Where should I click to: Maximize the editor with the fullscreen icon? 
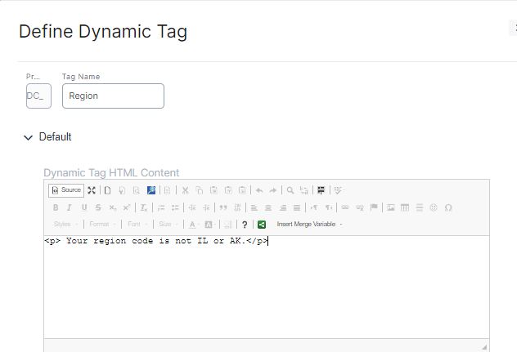pos(92,190)
